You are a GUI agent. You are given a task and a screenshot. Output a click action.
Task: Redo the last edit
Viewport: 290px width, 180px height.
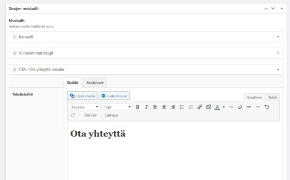coord(72,115)
